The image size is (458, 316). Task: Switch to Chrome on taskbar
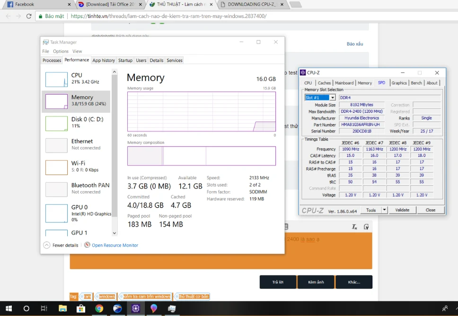point(99,308)
